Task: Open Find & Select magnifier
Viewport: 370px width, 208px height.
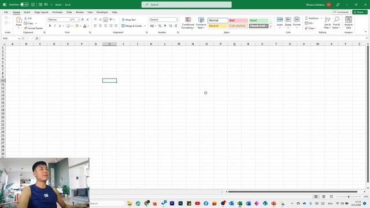Action: 336,23
